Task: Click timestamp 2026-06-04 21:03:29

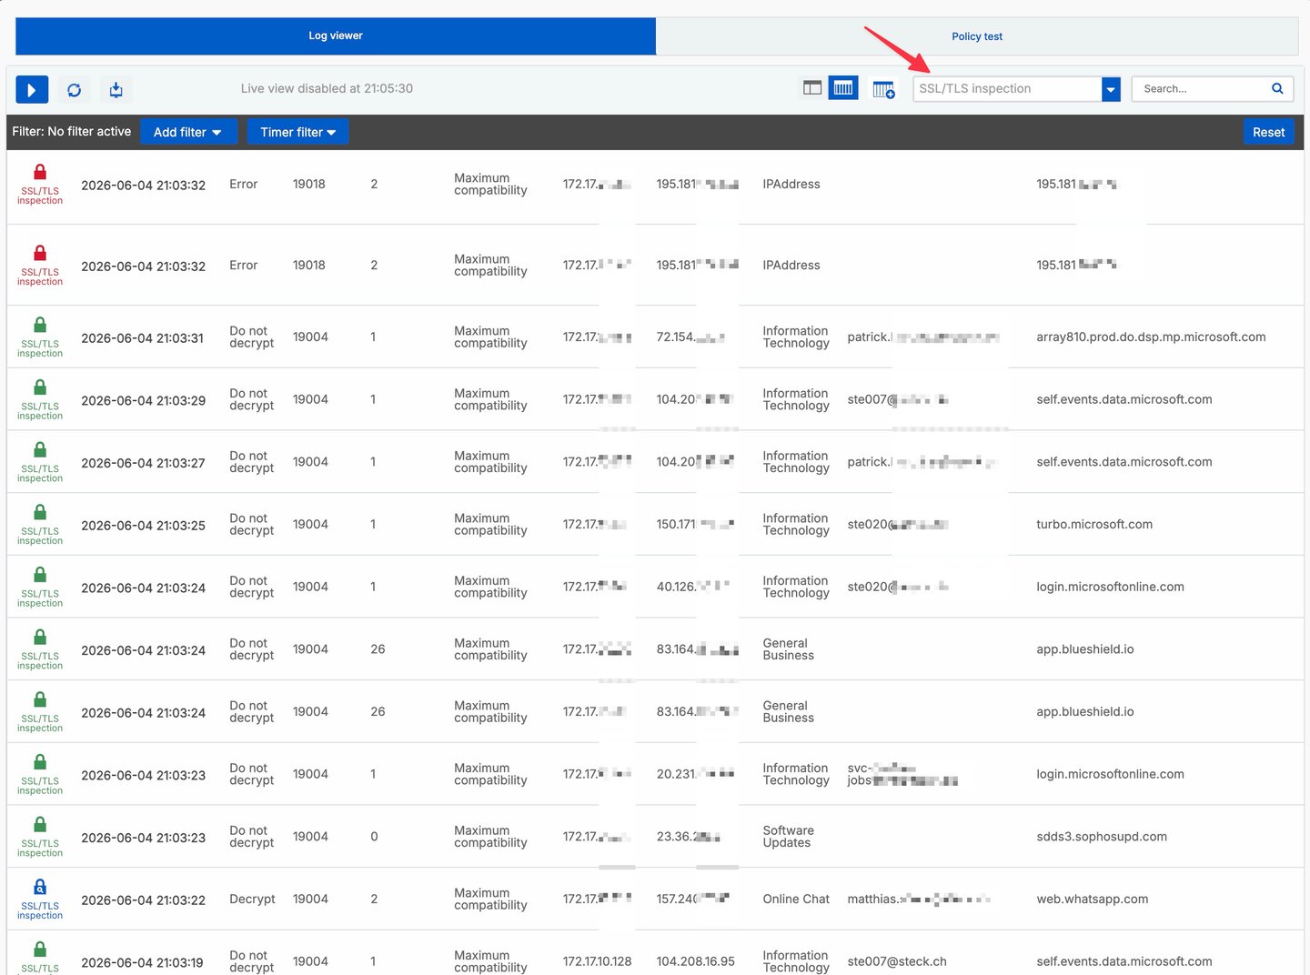Action: point(143,400)
